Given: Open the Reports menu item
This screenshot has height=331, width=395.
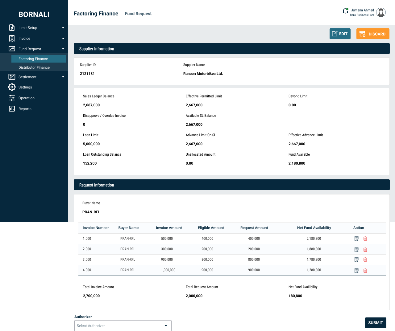Looking at the screenshot, I should coord(25,109).
